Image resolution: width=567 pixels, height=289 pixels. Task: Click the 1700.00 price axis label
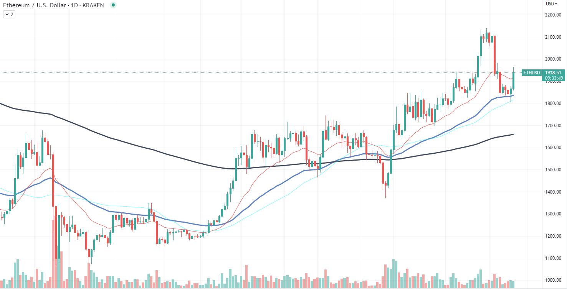553,126
